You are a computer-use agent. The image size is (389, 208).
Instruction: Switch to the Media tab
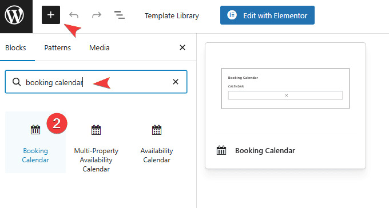[99, 47]
